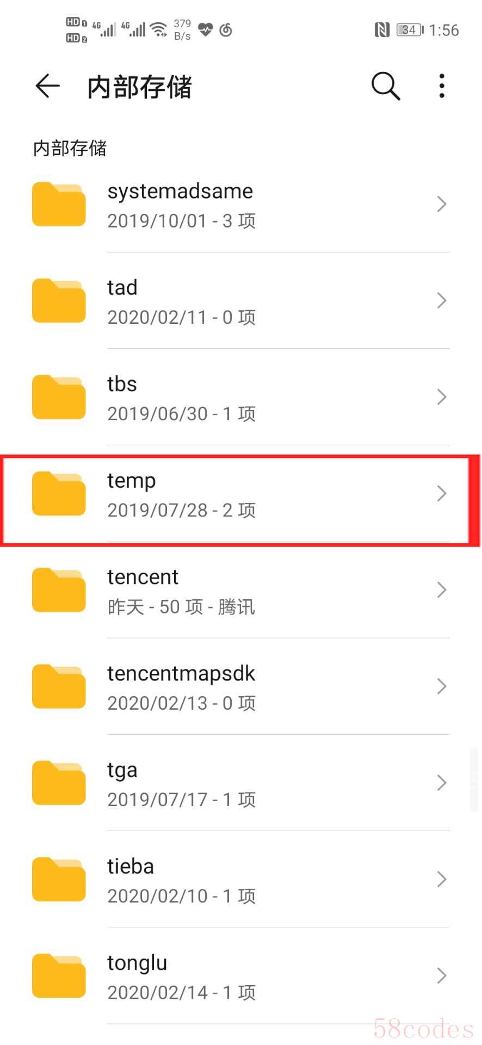Image resolution: width=482 pixels, height=1045 pixels.
Task: Expand tga folder via its chevron
Action: tap(442, 783)
